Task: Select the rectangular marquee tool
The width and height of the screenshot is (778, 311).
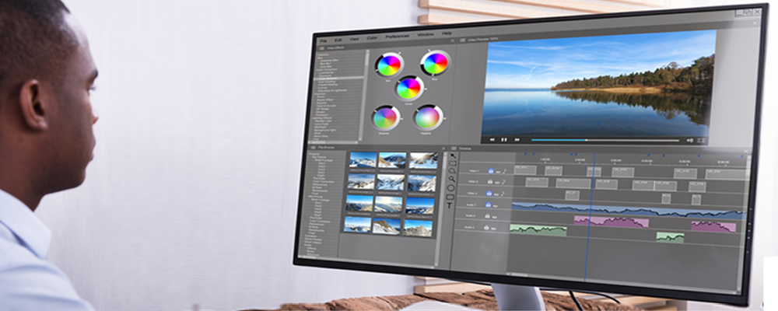Action: pyautogui.click(x=451, y=162)
